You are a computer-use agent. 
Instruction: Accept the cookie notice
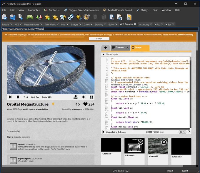pos(99,38)
